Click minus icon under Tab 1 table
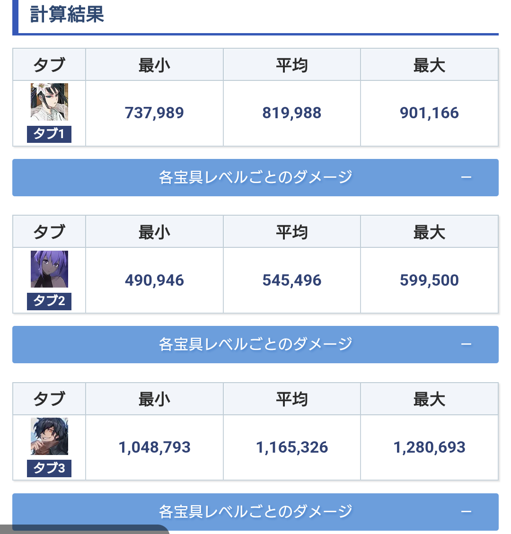Viewport: 511px width, 534px height. point(466,177)
